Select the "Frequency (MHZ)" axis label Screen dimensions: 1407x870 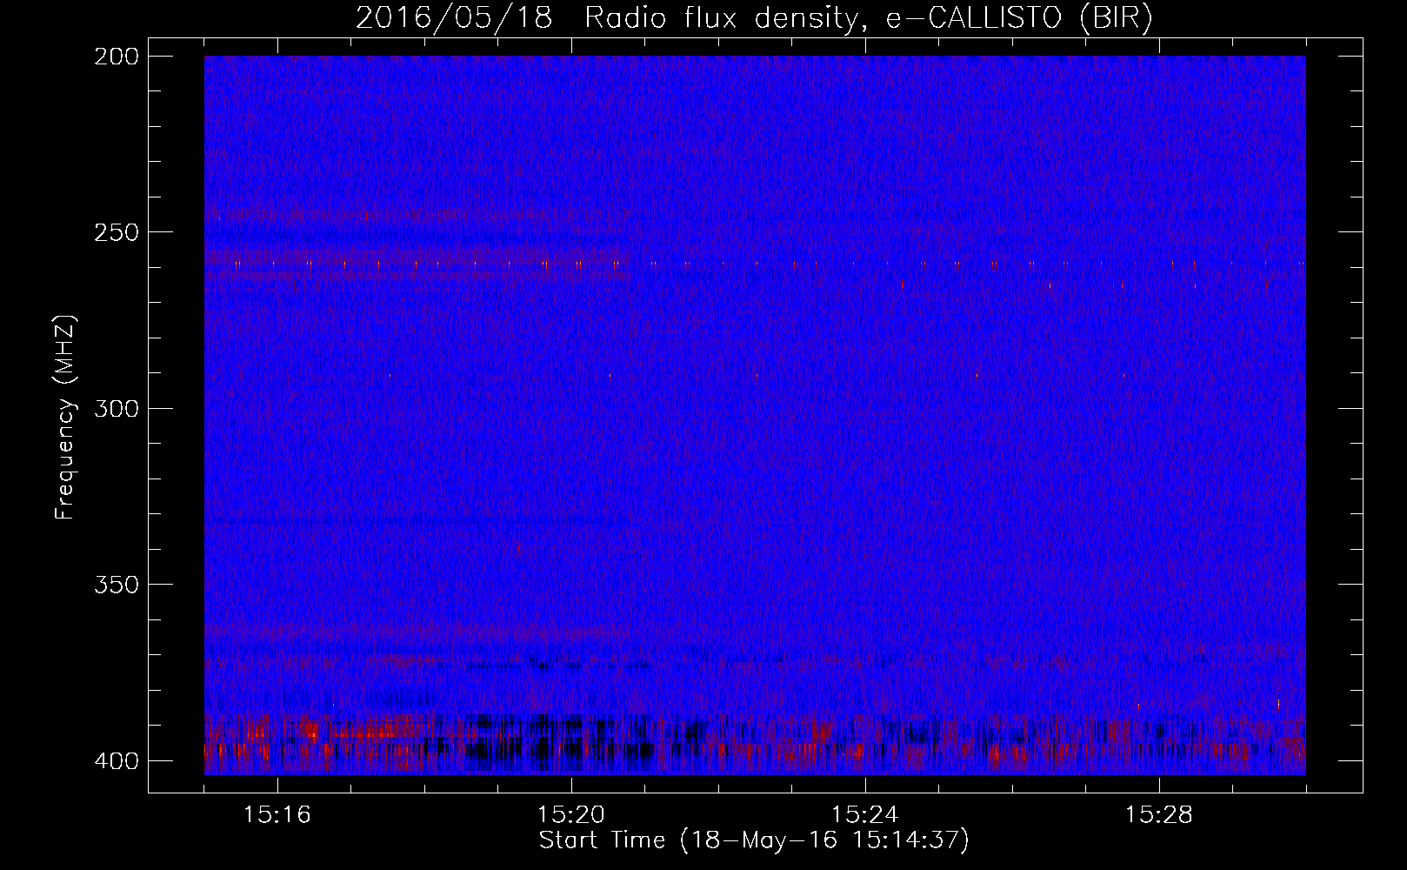point(66,418)
